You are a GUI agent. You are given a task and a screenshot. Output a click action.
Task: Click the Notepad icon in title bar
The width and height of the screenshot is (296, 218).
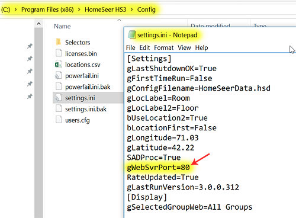(132, 34)
